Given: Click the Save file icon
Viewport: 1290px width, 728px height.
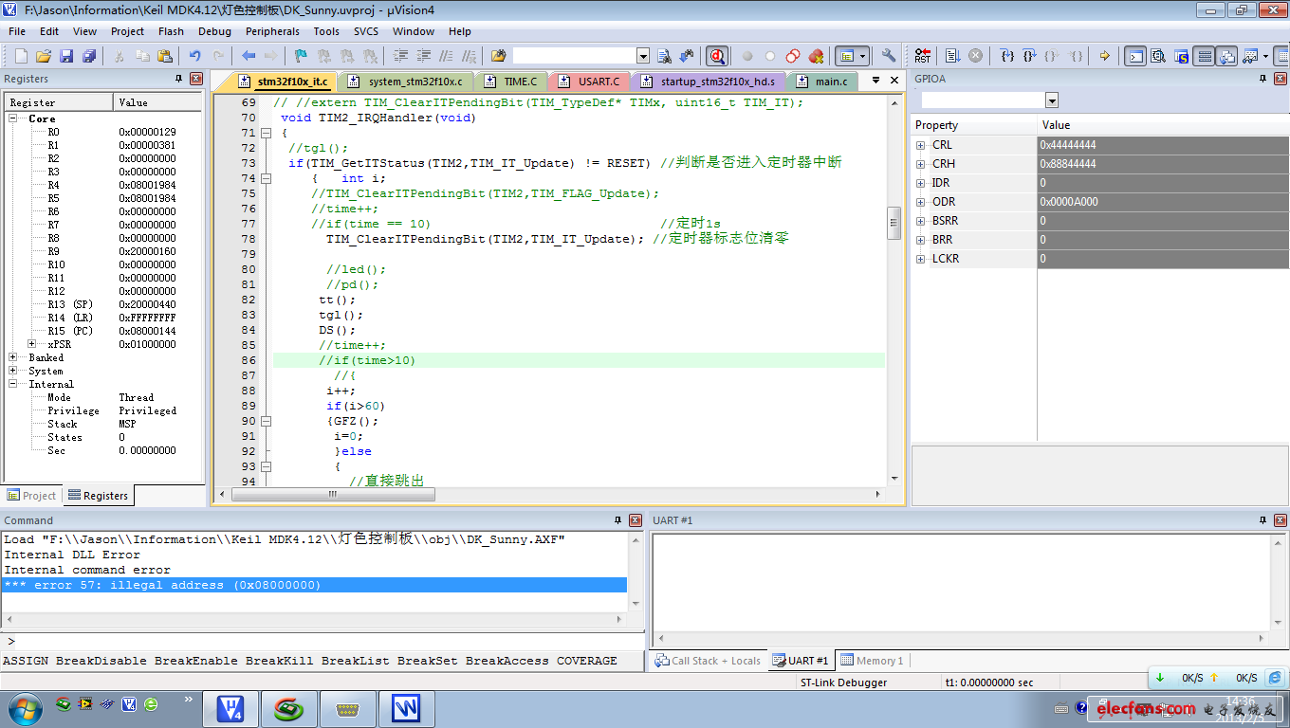Looking at the screenshot, I should tap(66, 56).
